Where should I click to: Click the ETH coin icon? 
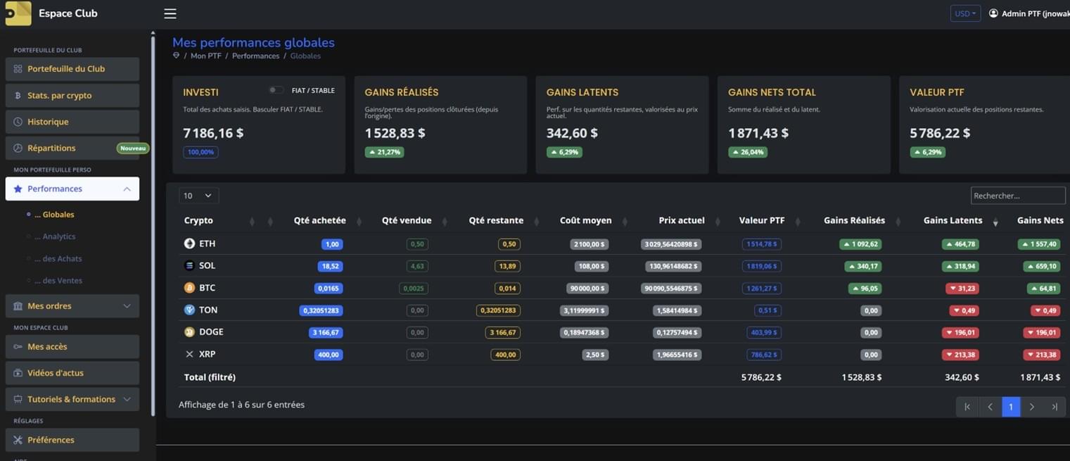(x=189, y=244)
